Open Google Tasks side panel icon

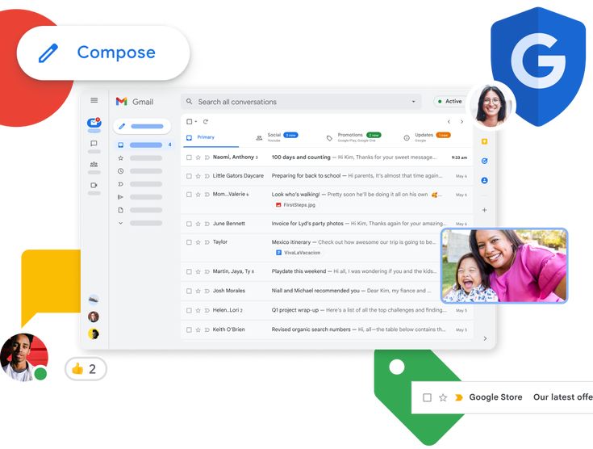pos(484,161)
